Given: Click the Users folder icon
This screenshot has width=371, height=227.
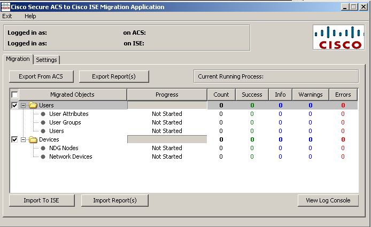Looking at the screenshot, I should coord(33,105).
